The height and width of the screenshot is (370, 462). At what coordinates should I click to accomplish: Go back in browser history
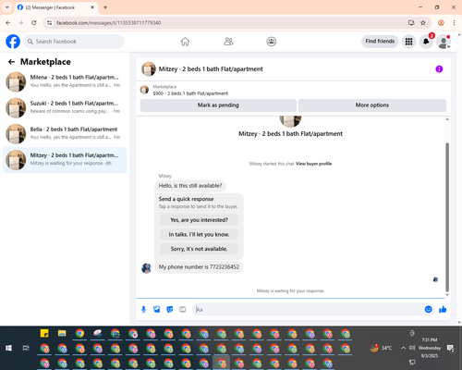coord(8,23)
